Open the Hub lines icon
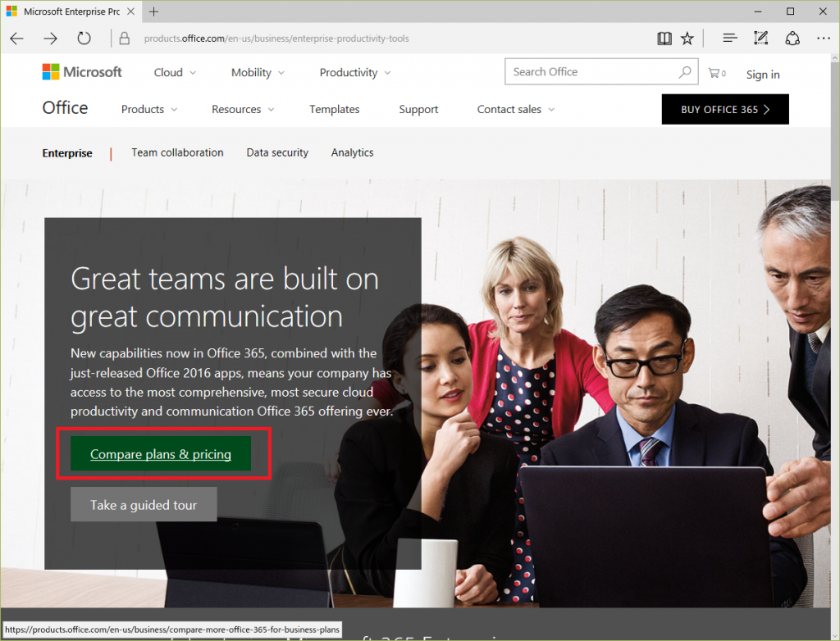Screen dimensions: 840x641 click(x=729, y=38)
